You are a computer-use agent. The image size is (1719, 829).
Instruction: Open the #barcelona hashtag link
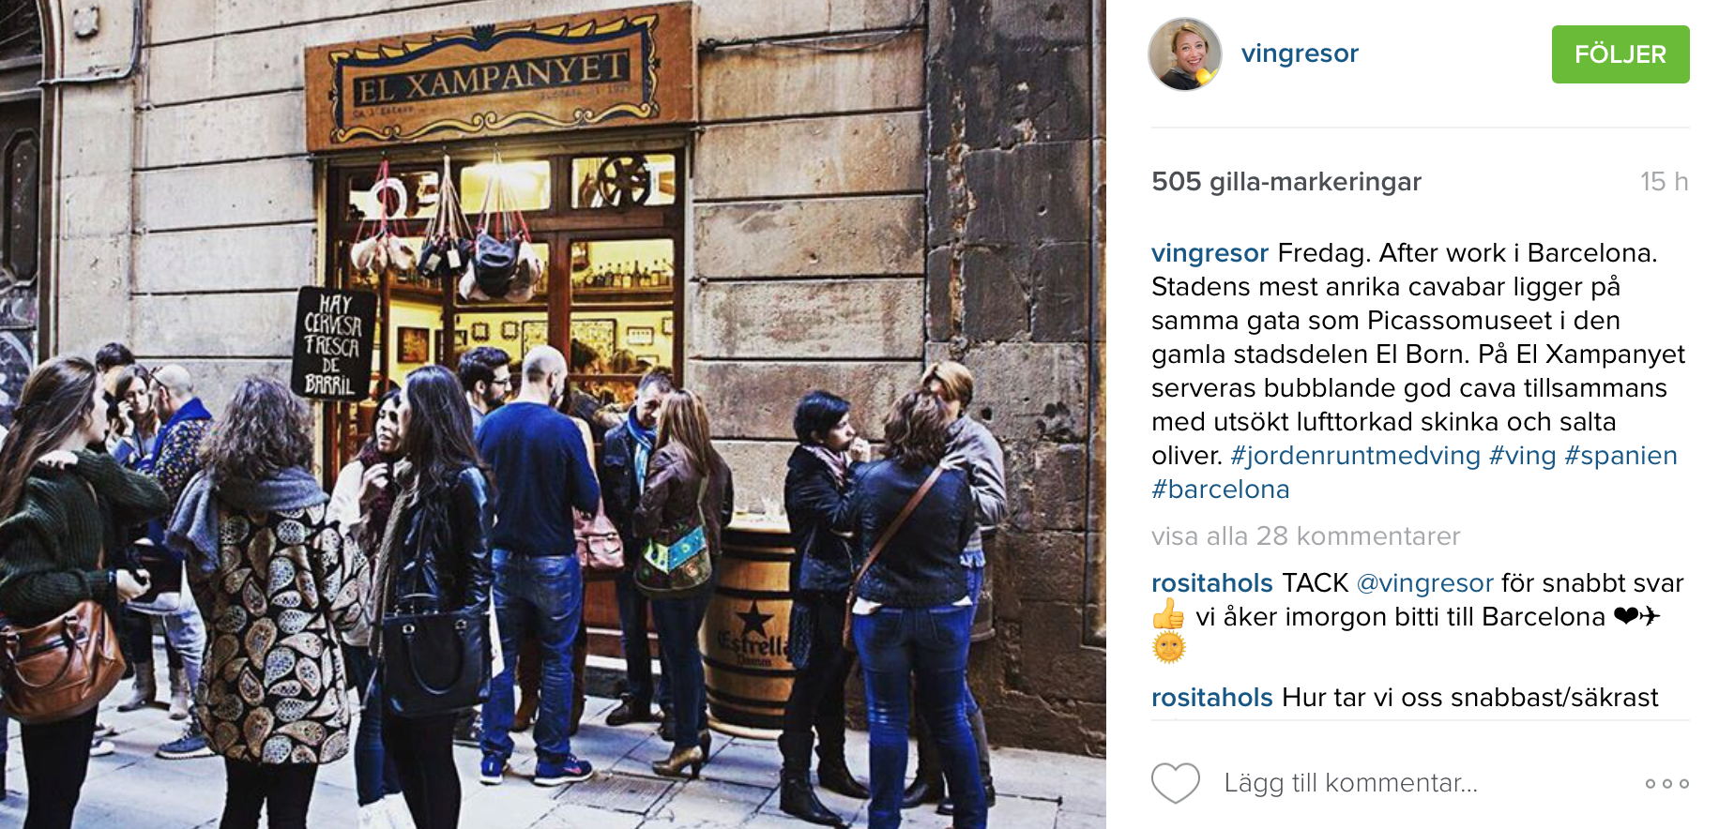[x=1221, y=490]
